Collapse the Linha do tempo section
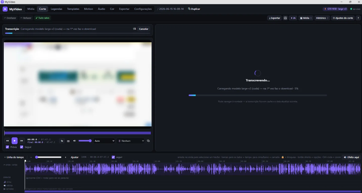Viewport: 362px width, 193px height. (x=14, y=157)
